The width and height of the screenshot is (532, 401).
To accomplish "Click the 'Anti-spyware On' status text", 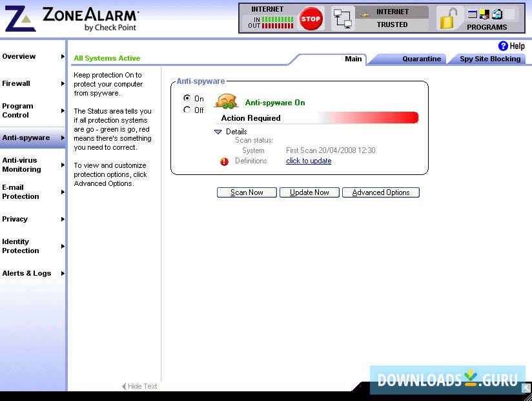I will (x=275, y=103).
